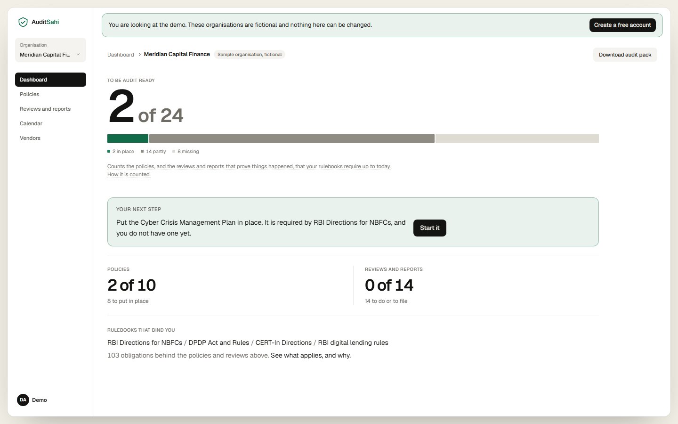Image resolution: width=678 pixels, height=424 pixels.
Task: Click the Start it button
Action: [x=429, y=228]
